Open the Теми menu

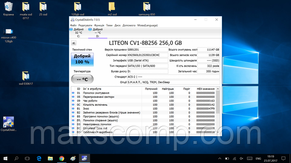[109, 25]
